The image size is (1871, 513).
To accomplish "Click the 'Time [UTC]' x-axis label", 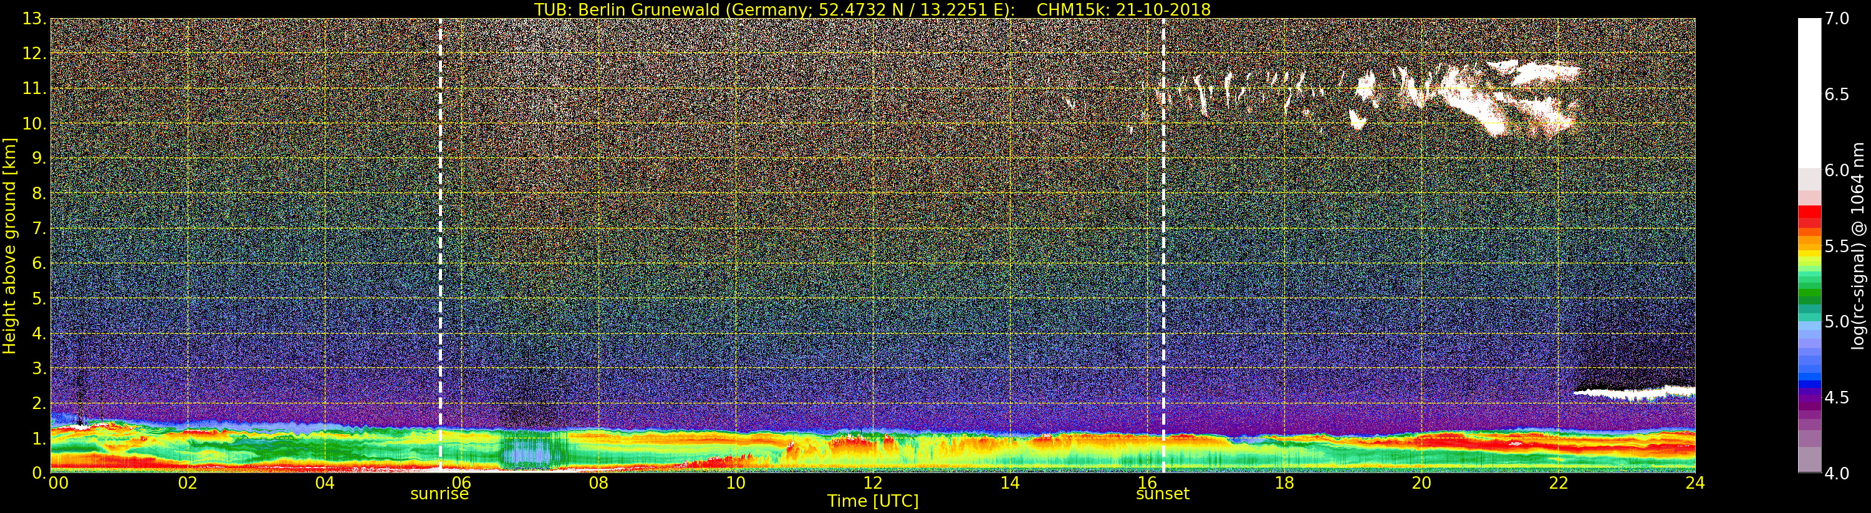I will [872, 501].
